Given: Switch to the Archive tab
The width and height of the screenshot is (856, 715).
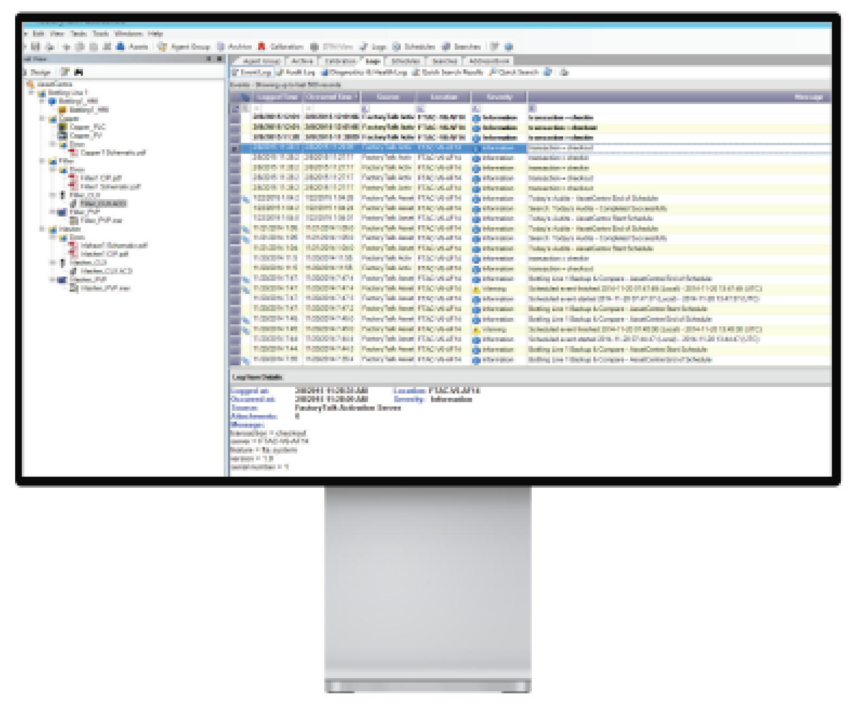Looking at the screenshot, I should [302, 61].
